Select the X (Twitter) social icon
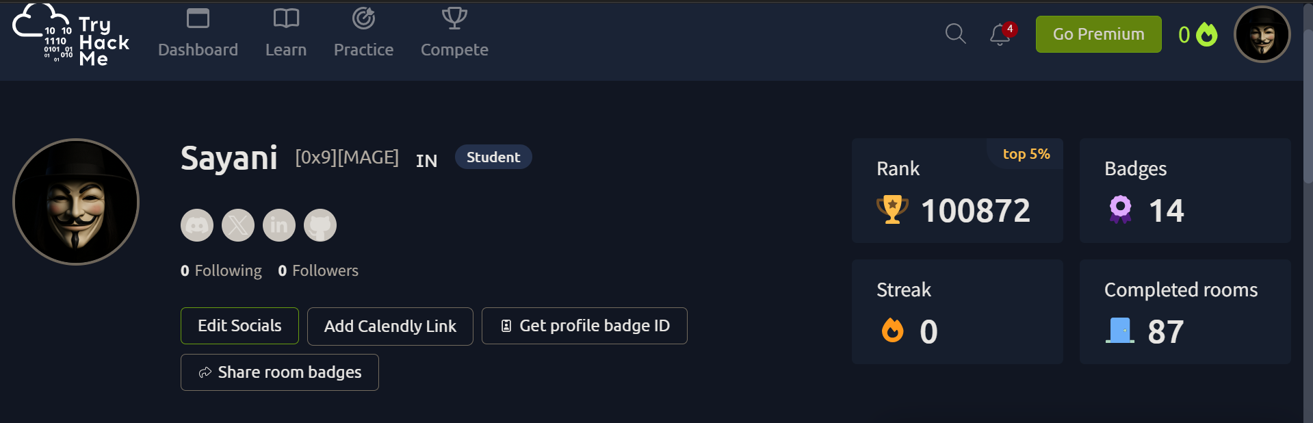The image size is (1313, 423). [237, 225]
